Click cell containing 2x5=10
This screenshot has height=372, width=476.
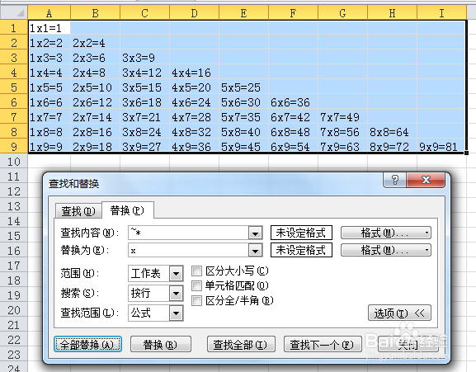click(96, 87)
